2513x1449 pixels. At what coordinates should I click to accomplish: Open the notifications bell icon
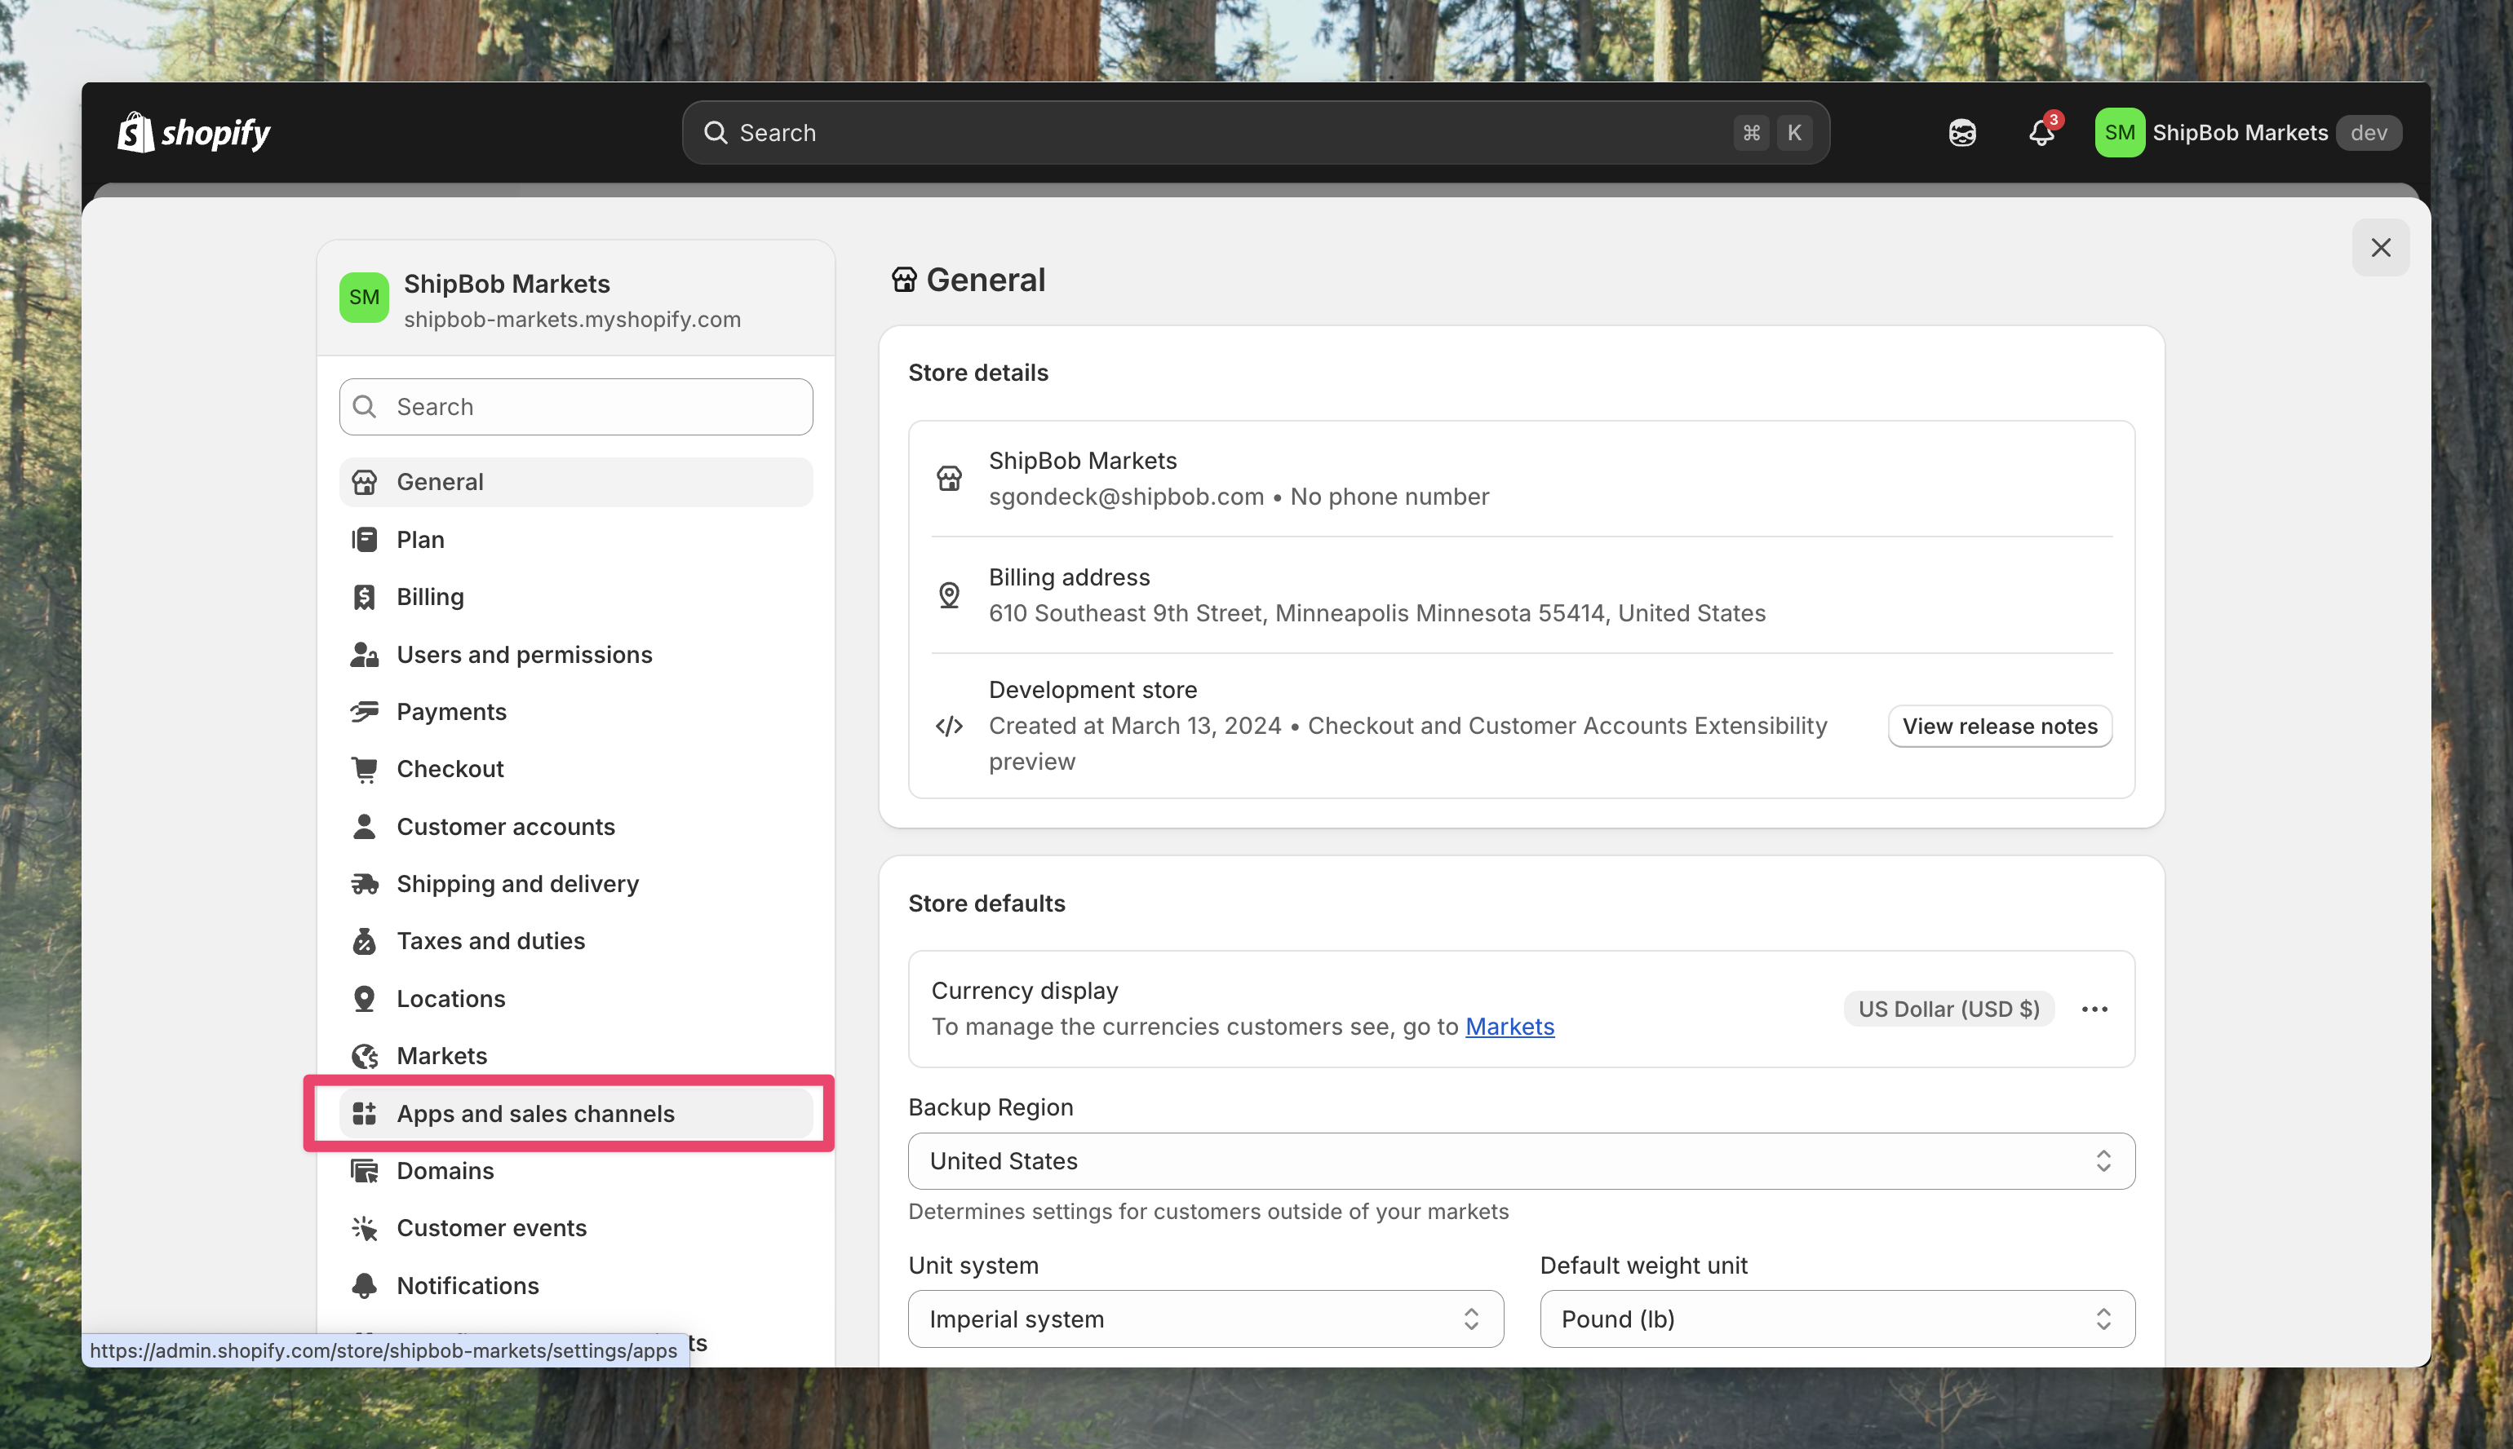point(2041,132)
